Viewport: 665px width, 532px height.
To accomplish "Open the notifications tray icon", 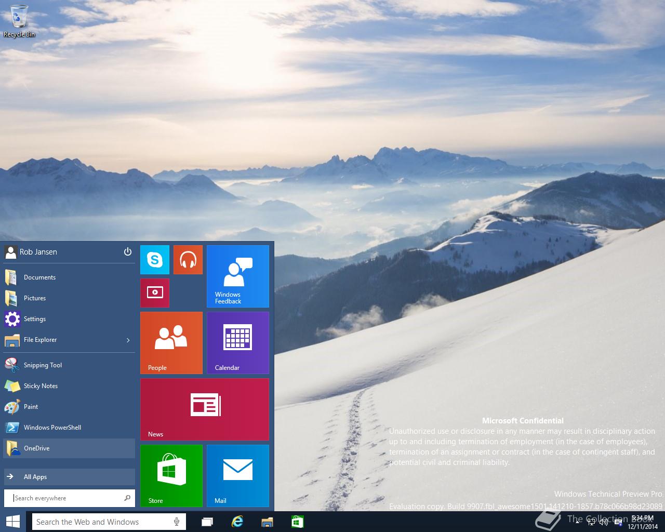I will (x=618, y=522).
